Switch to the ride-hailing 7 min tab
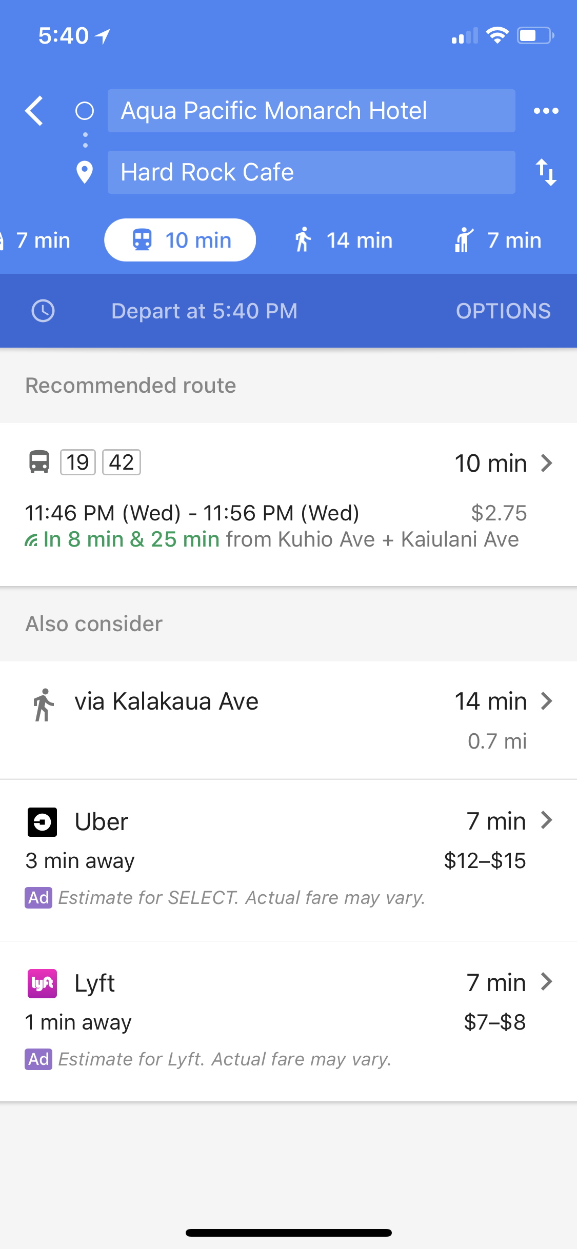This screenshot has width=577, height=1249. 499,240
